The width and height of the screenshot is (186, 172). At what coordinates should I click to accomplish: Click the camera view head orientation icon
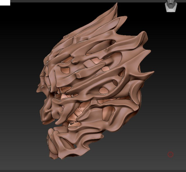point(171,6)
